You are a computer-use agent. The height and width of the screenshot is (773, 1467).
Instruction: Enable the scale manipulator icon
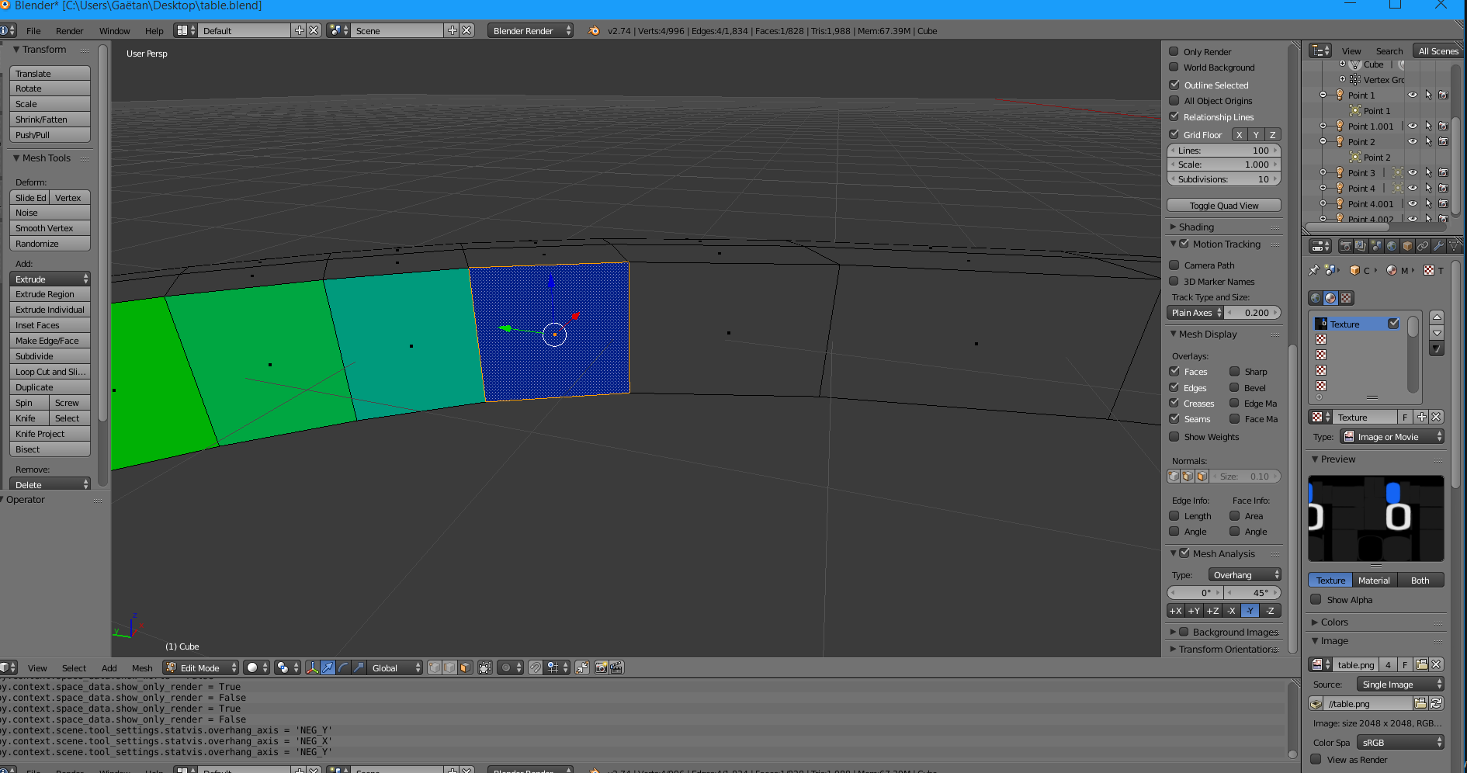coord(359,667)
